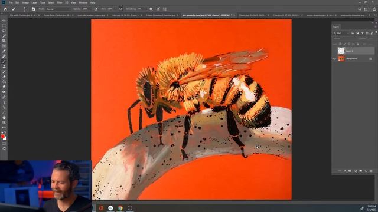Open the Layers filter Kind dropdown
The image size is (378, 212).
(341, 33)
